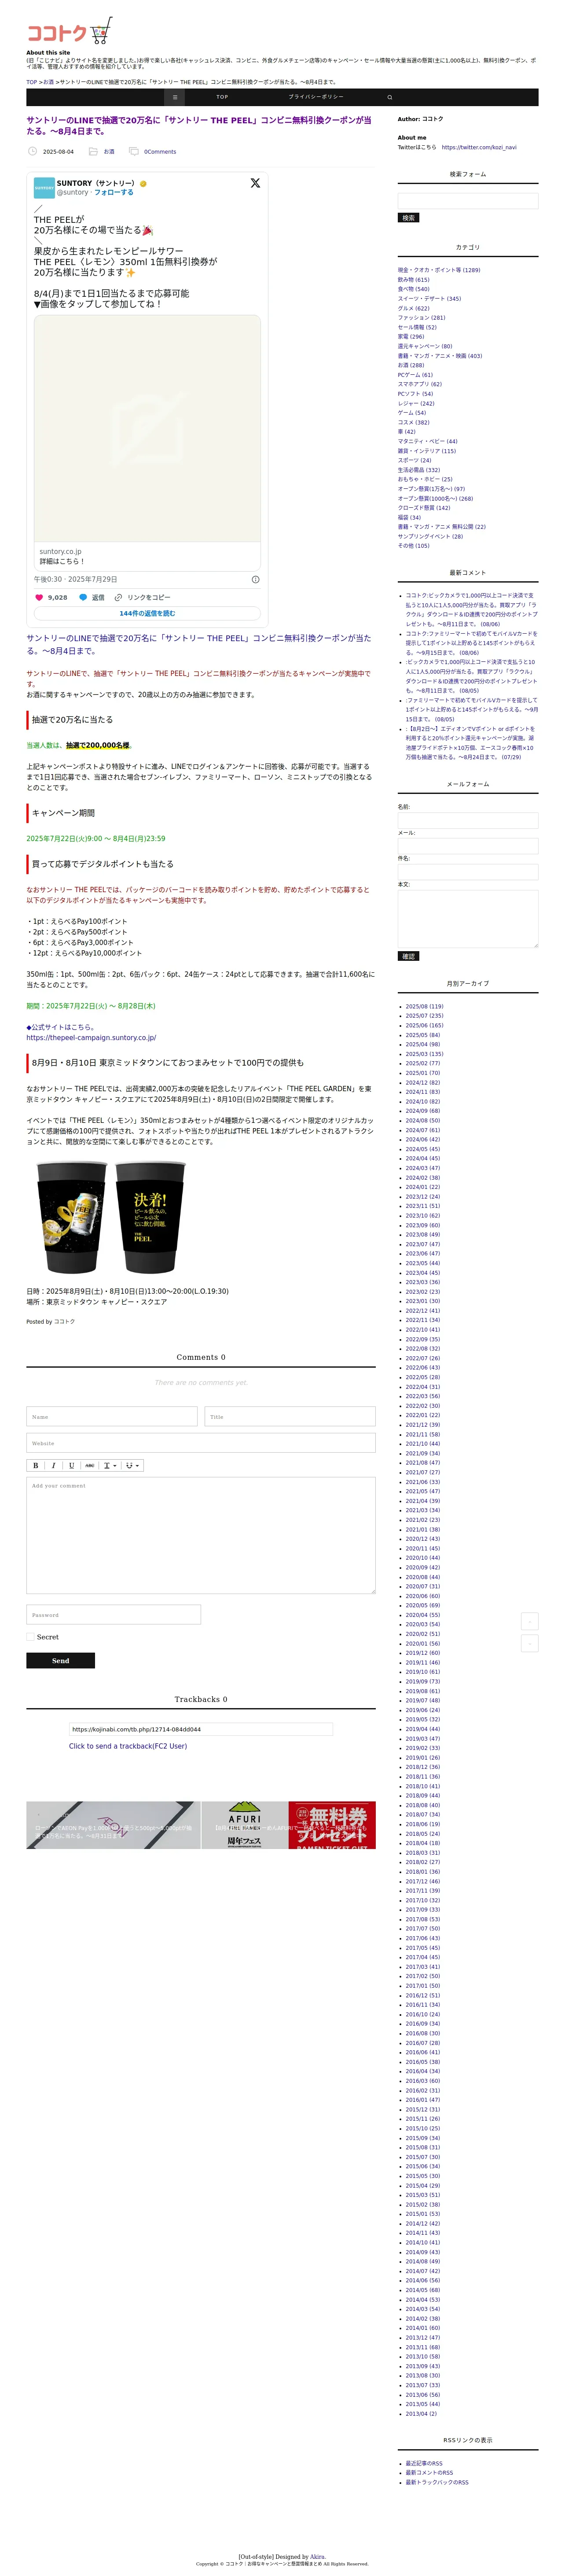Image resolution: width=565 pixels, height=2576 pixels.
Task: Open the グルメ (622) category
Action: (413, 308)
